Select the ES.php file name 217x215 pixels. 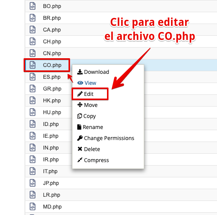pos(52,77)
